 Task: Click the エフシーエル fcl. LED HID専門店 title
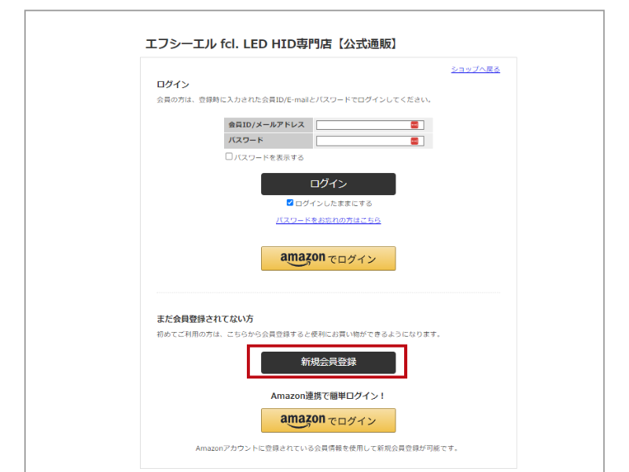click(271, 44)
